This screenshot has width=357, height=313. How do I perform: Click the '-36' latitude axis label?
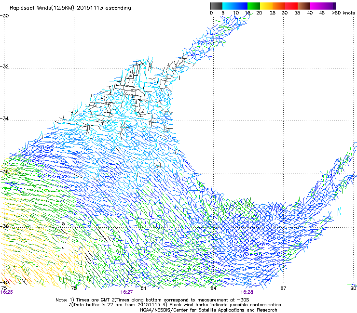pos(4,171)
